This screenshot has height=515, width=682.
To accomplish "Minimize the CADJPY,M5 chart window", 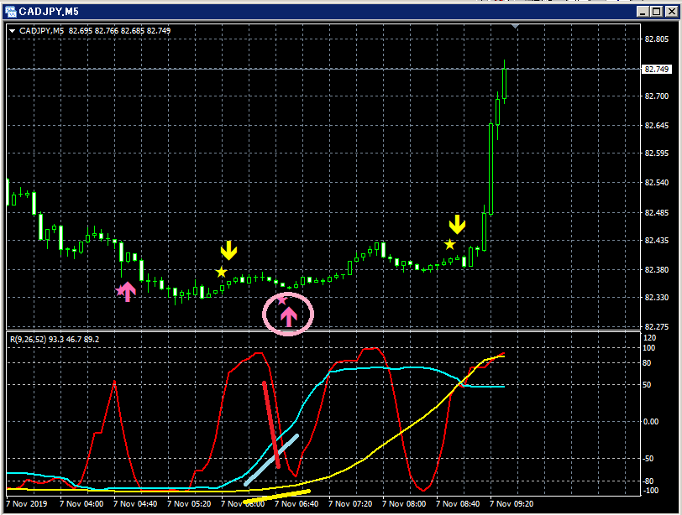I will click(x=643, y=12).
